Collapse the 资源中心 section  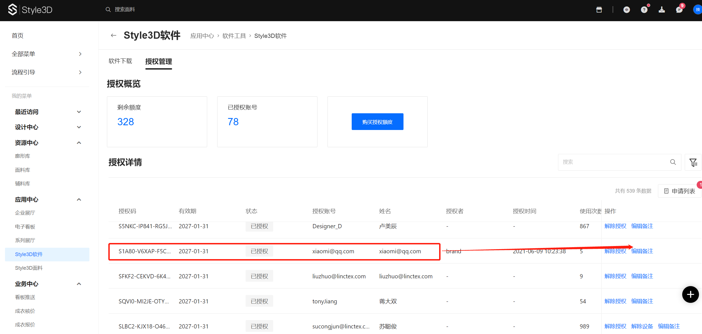(79, 143)
